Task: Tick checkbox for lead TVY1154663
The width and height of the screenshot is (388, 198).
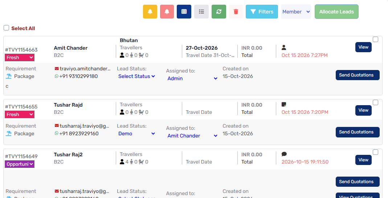Action: click(375, 39)
